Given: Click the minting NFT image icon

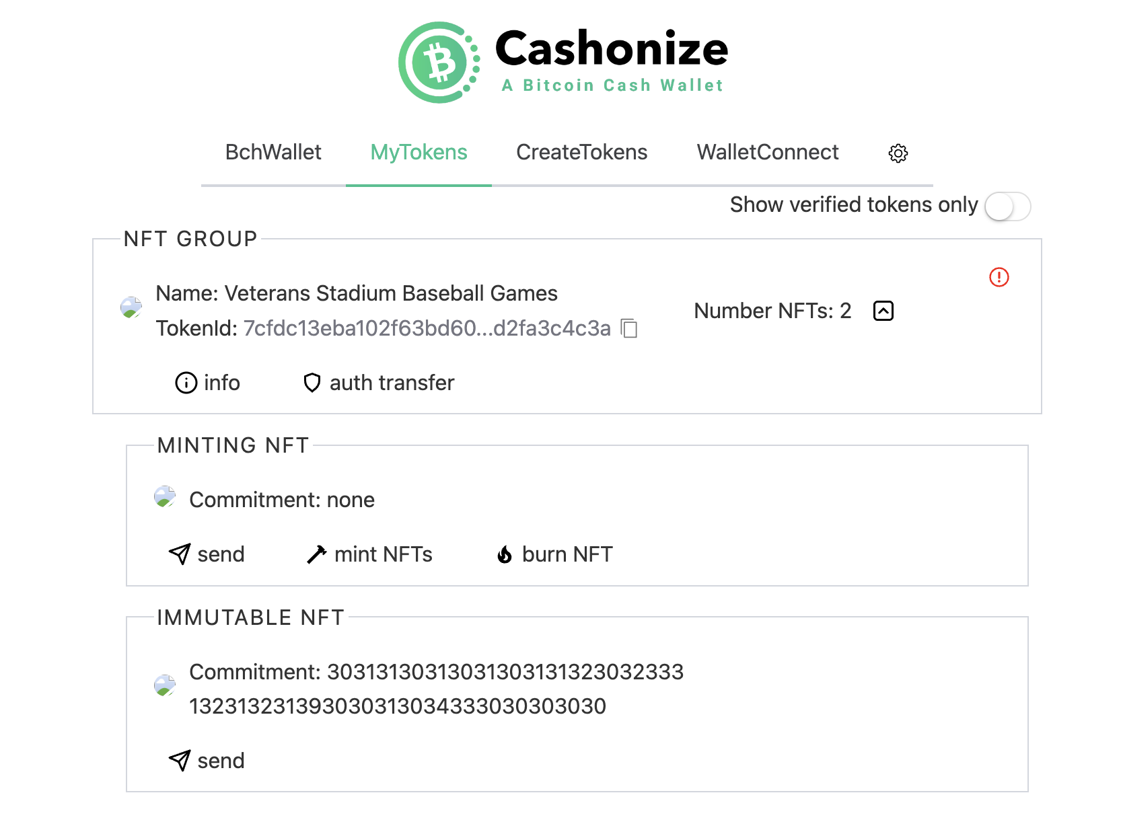Looking at the screenshot, I should [165, 497].
